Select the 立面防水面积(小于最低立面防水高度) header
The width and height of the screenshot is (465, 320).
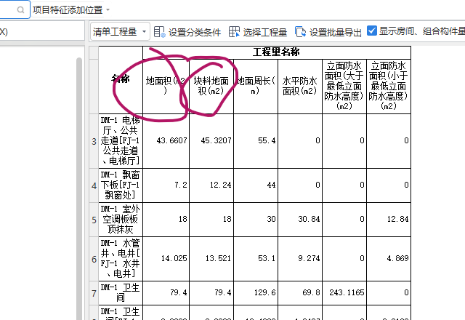389,86
